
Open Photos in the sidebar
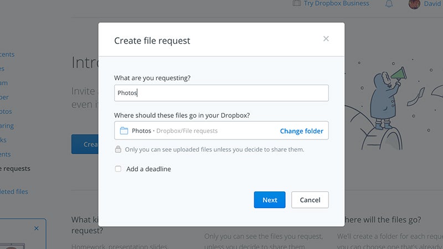6,112
